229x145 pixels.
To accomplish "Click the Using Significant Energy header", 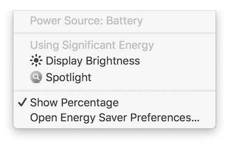I will [x=92, y=45].
